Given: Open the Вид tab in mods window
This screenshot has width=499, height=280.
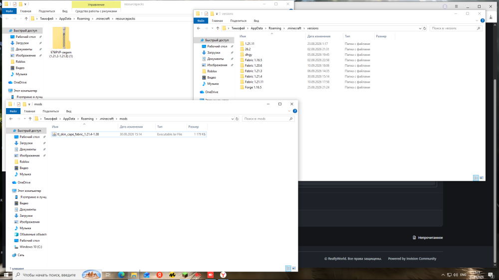Looking at the screenshot, I should pos(69,111).
